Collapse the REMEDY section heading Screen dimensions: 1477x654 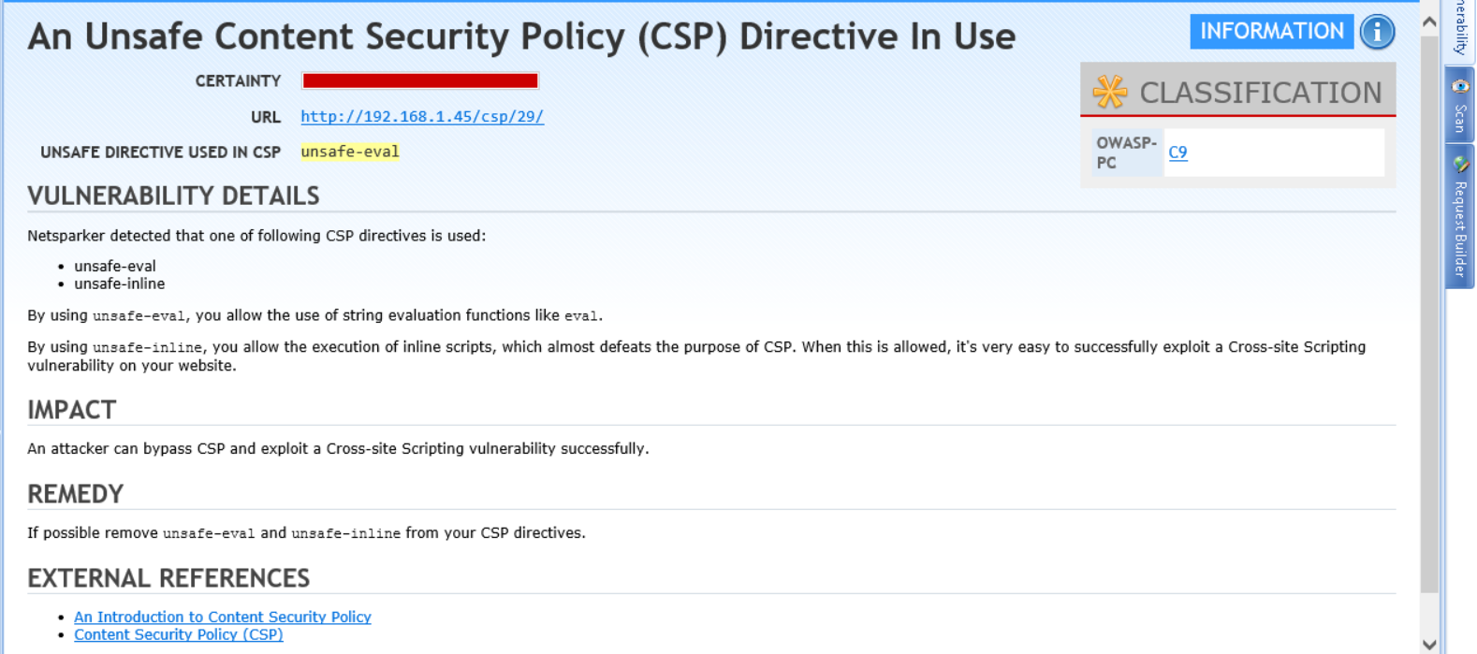[75, 494]
